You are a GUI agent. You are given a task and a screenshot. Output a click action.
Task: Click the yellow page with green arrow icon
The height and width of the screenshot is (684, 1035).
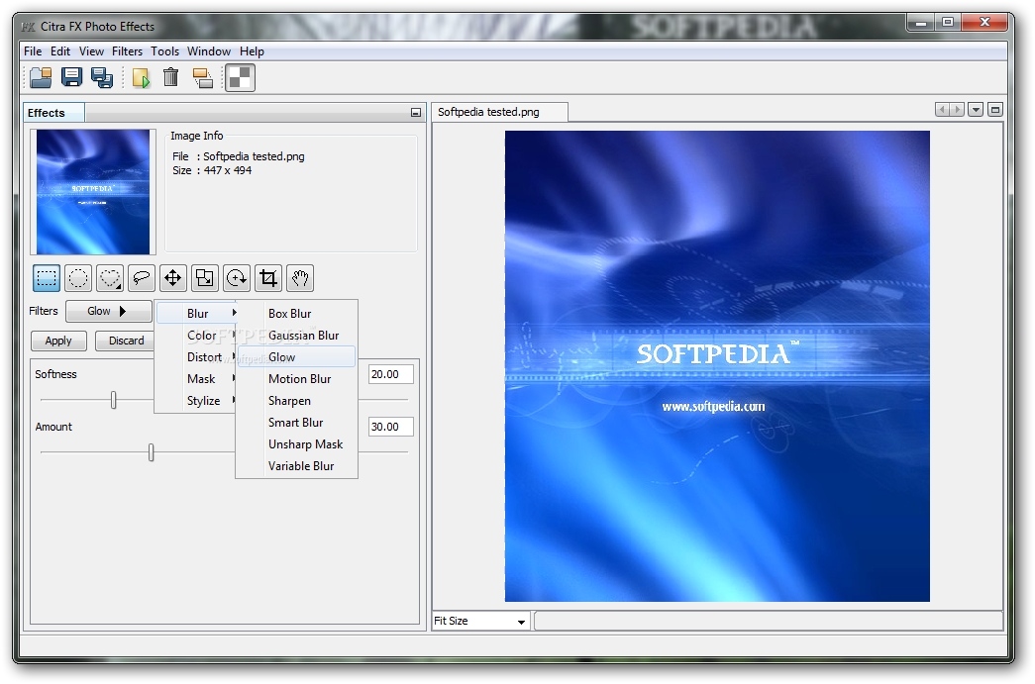(141, 78)
